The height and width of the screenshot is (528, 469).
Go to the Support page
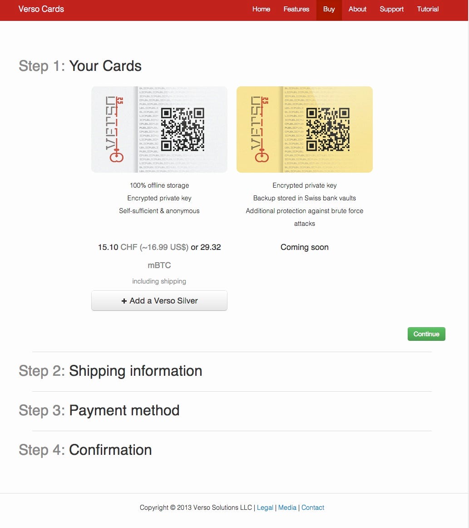[391, 9]
